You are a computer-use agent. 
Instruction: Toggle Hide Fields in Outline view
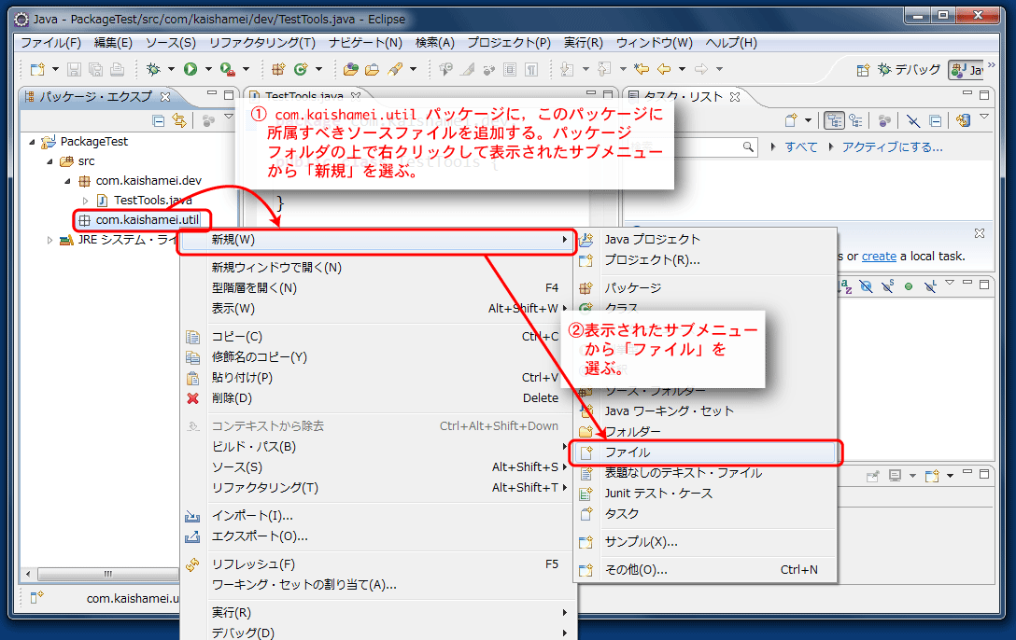[867, 285]
